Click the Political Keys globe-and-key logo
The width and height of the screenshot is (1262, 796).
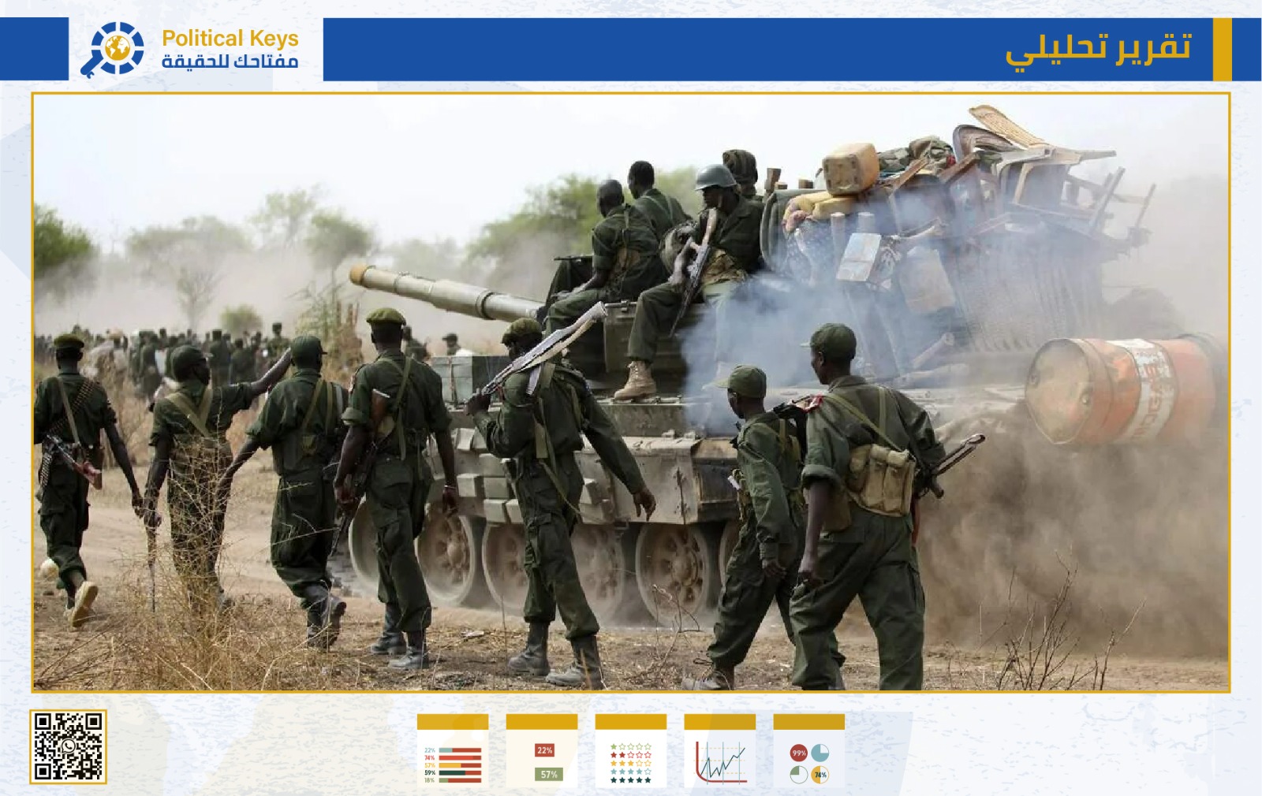[x=113, y=49]
